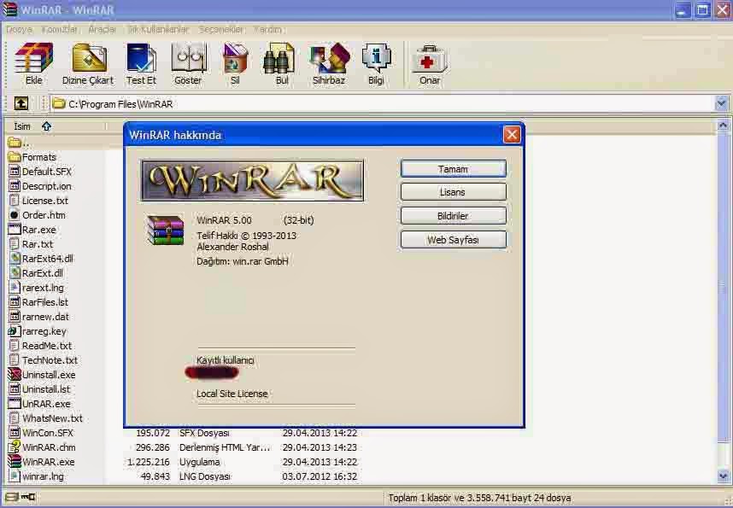Screen dimensions: 733x508
Task: Select WhatsNew.txt file
Action: tap(45, 417)
